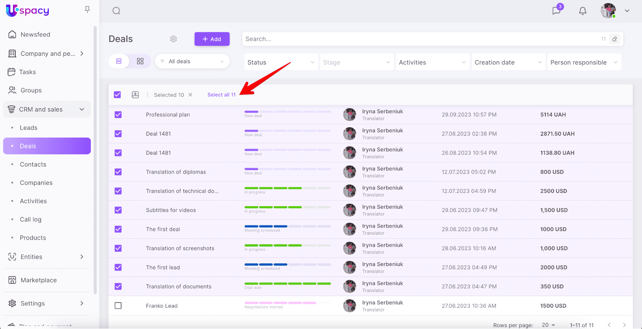Click stage progress bar of Franko Lead
Viewport: 642px width, 329px height.
tap(287, 303)
